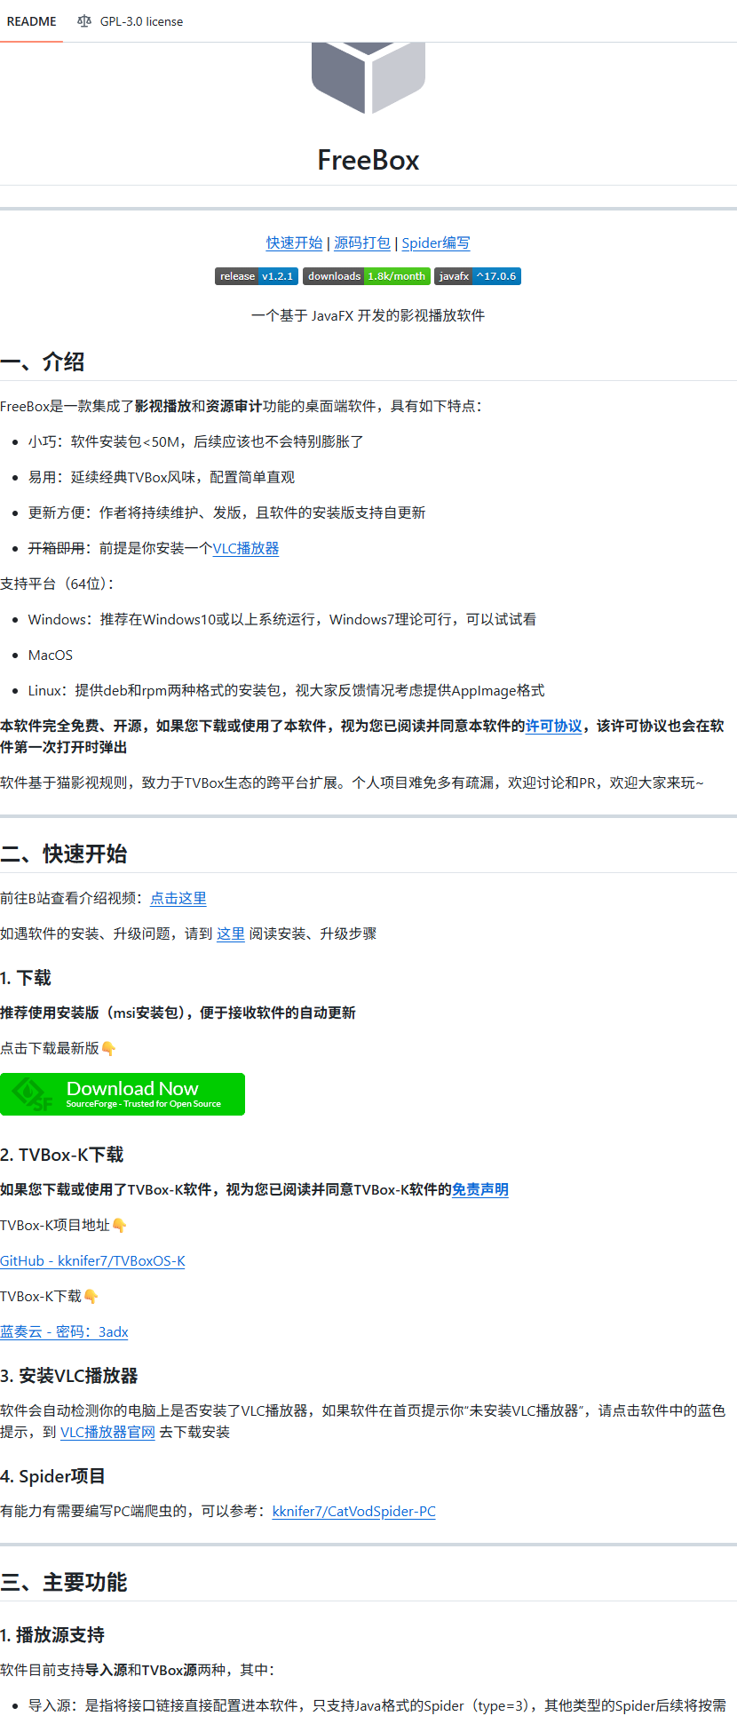The width and height of the screenshot is (737, 1716).
Task: Click the 一、介绍 heading
Action: 43,361
